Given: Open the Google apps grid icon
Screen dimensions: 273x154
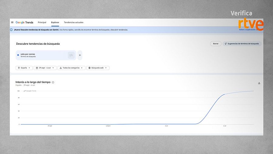Looking at the screenshot, I should (x=261, y=22).
